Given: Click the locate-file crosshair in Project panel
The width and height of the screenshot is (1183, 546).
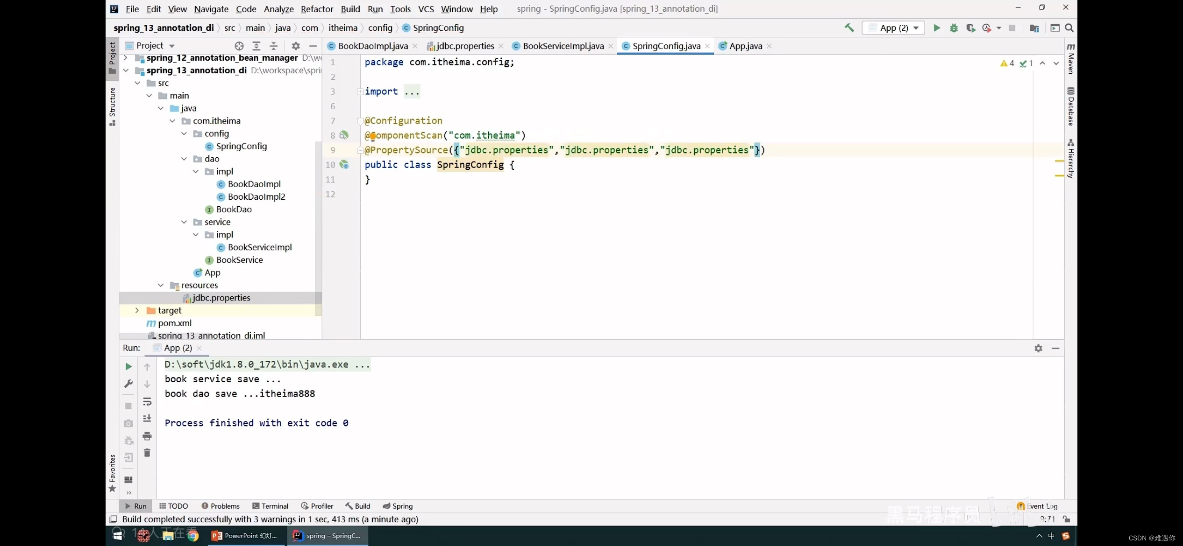Looking at the screenshot, I should point(239,46).
